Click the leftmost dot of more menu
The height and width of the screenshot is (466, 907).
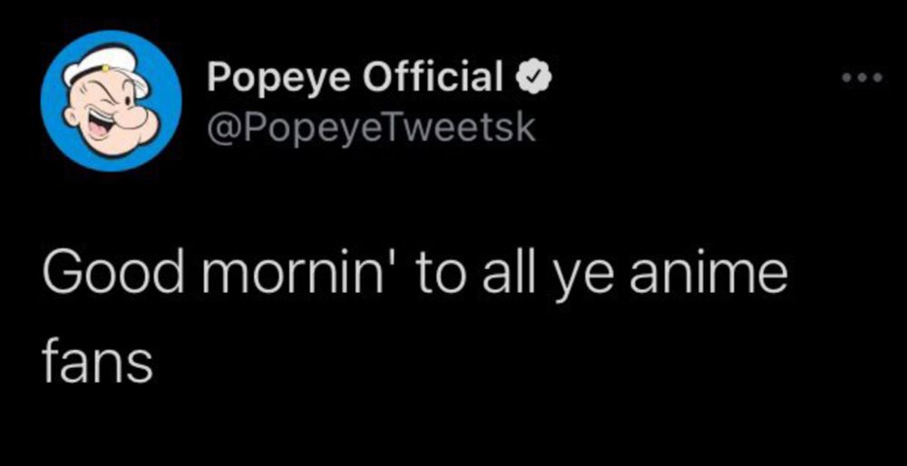point(846,78)
